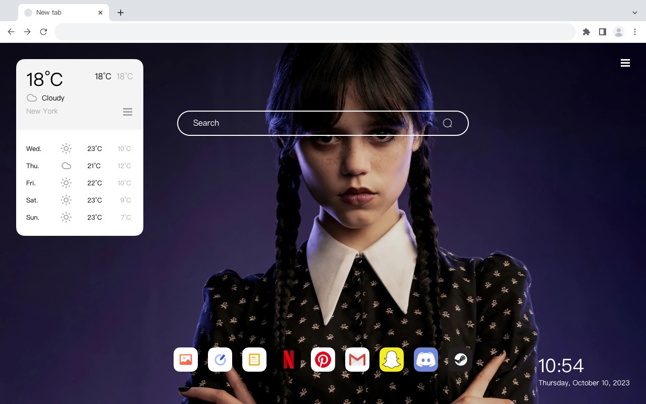Open the Gmail shortcut
Viewport: 646px width, 404px height.
[x=357, y=360]
